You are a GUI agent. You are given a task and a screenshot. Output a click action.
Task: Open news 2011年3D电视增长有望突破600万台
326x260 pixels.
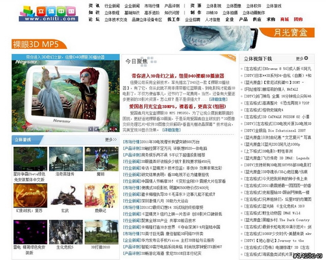(171, 142)
